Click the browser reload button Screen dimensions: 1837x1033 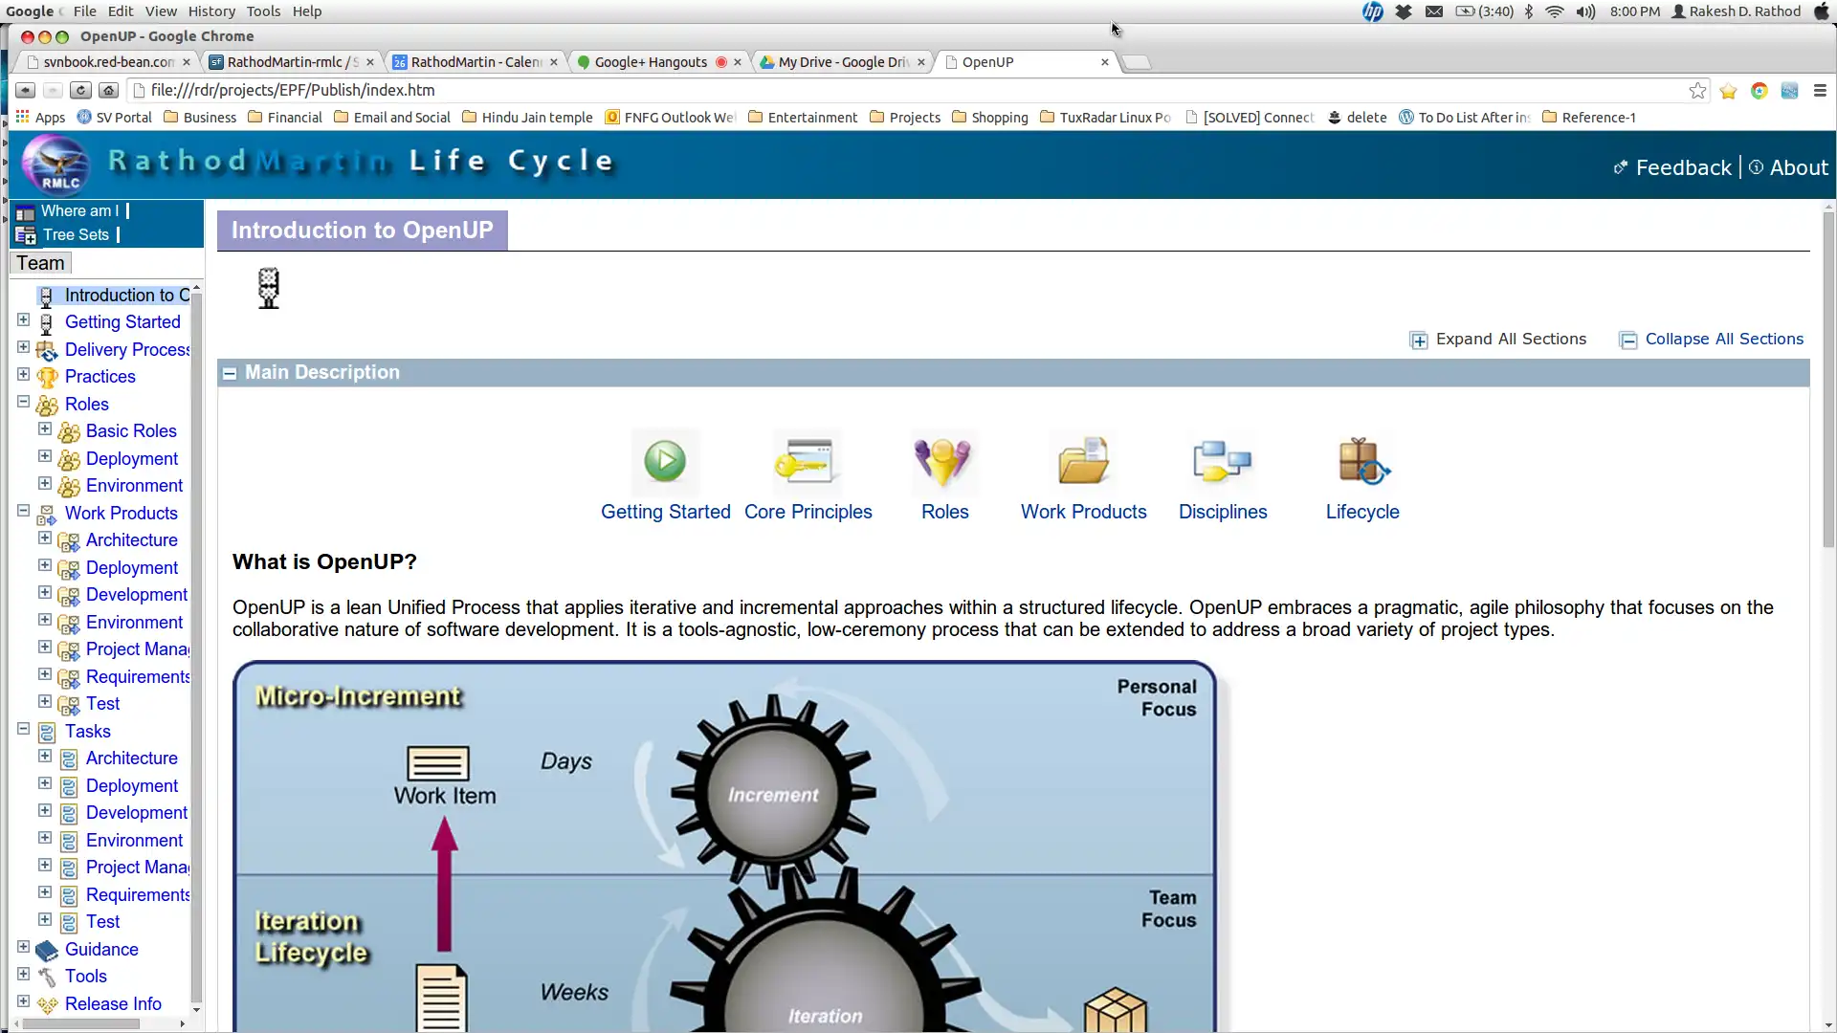pos(81,90)
